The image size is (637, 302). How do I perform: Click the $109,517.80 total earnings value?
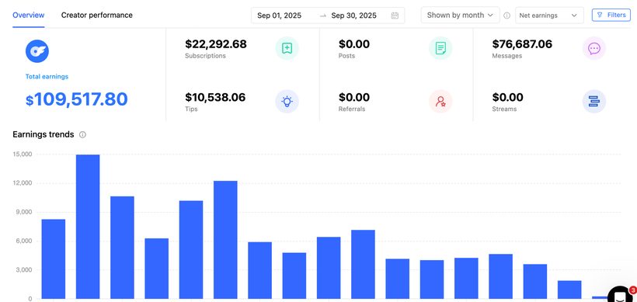pyautogui.click(x=77, y=99)
